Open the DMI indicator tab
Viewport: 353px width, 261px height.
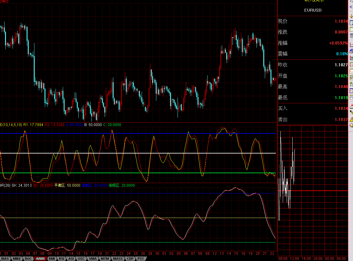point(52,259)
